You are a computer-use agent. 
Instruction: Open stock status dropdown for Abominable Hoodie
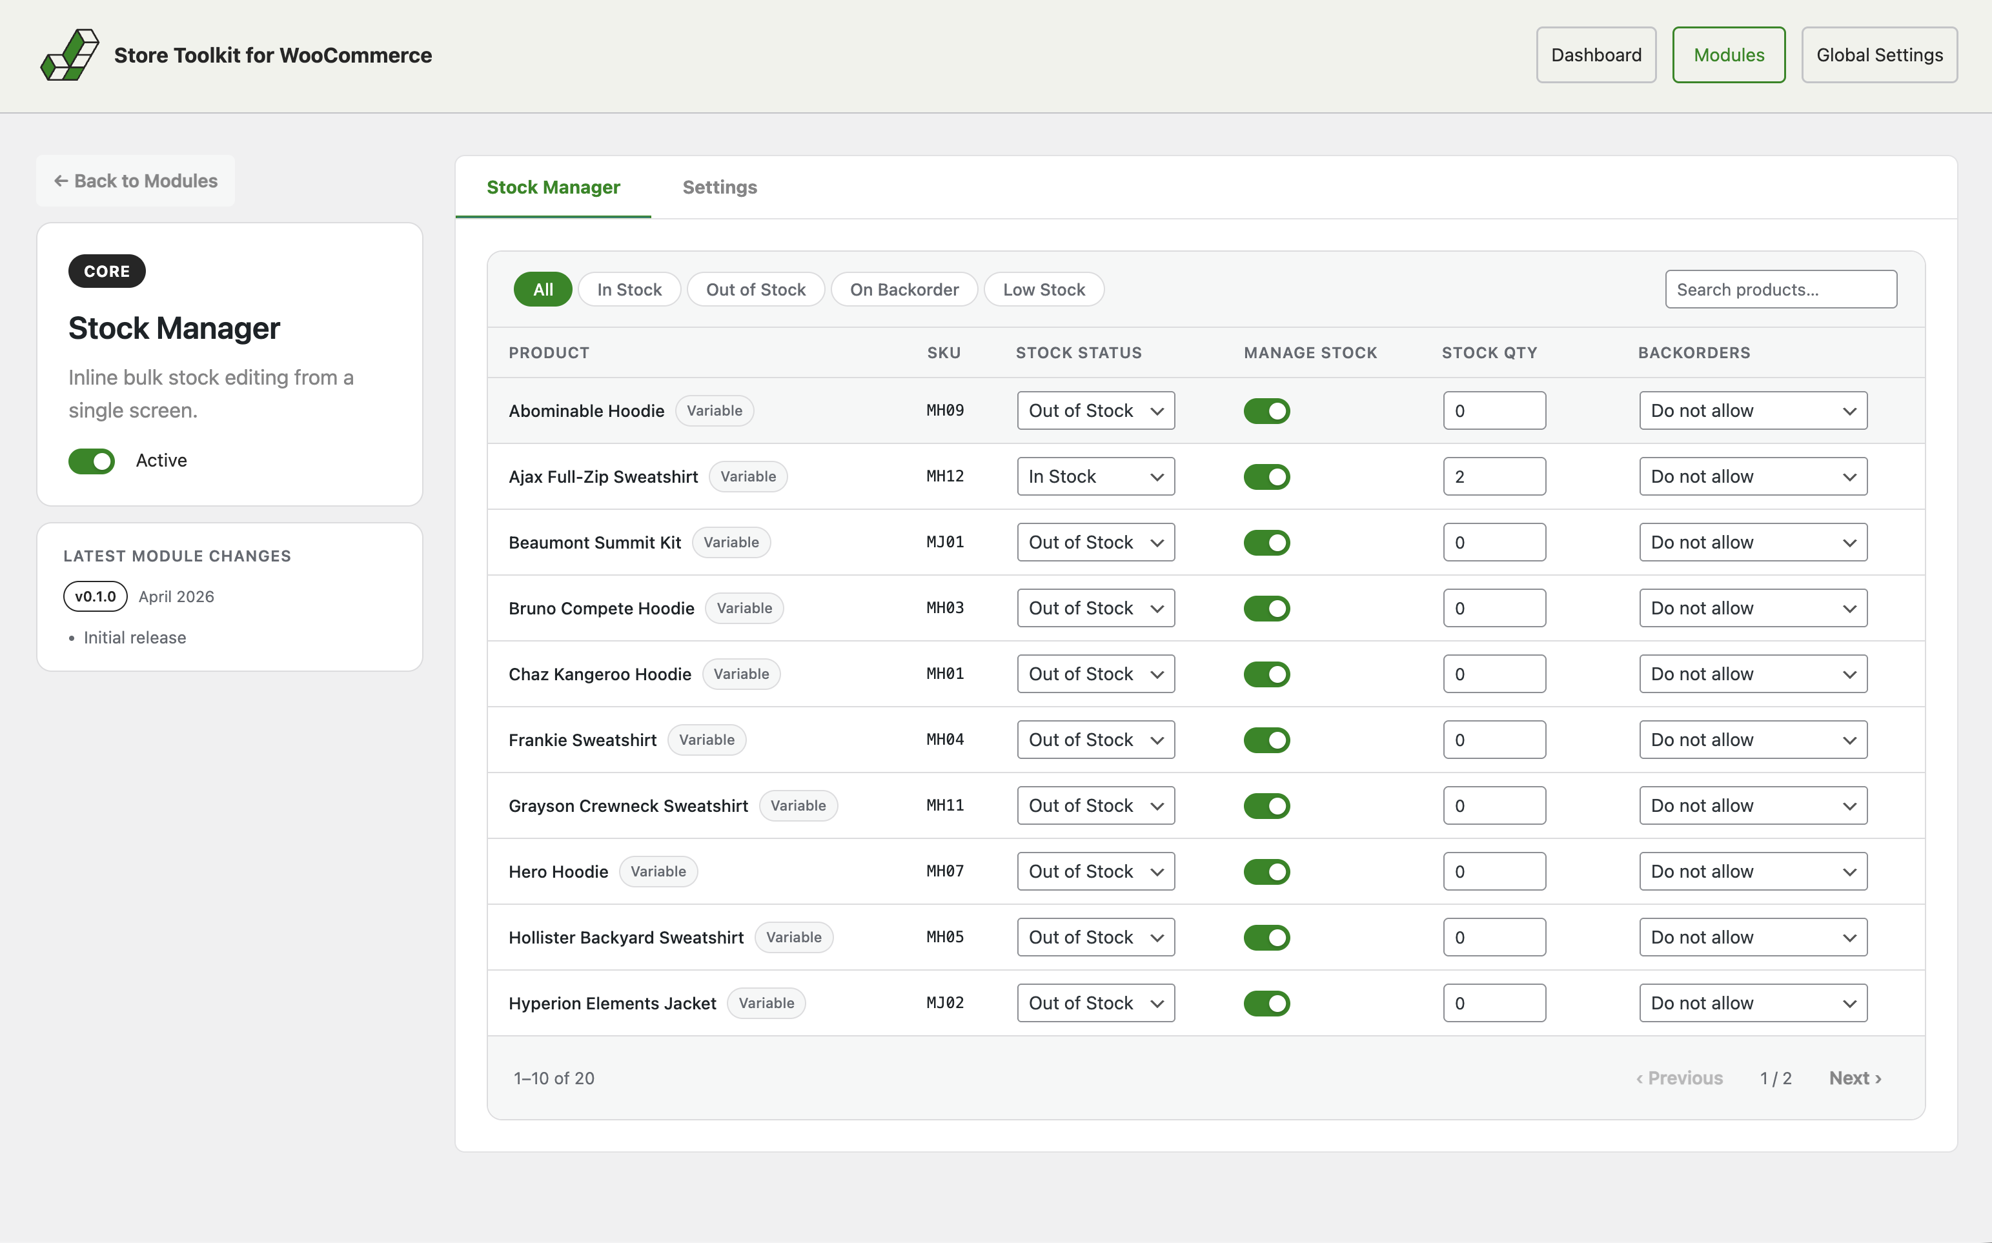tap(1095, 410)
